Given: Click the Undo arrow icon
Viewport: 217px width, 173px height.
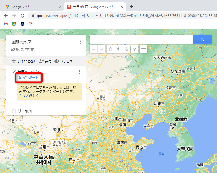Looking at the screenshot, I should (x=94, y=49).
